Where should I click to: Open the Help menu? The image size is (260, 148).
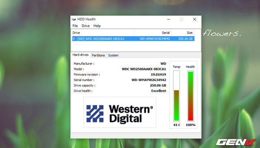click(97, 26)
